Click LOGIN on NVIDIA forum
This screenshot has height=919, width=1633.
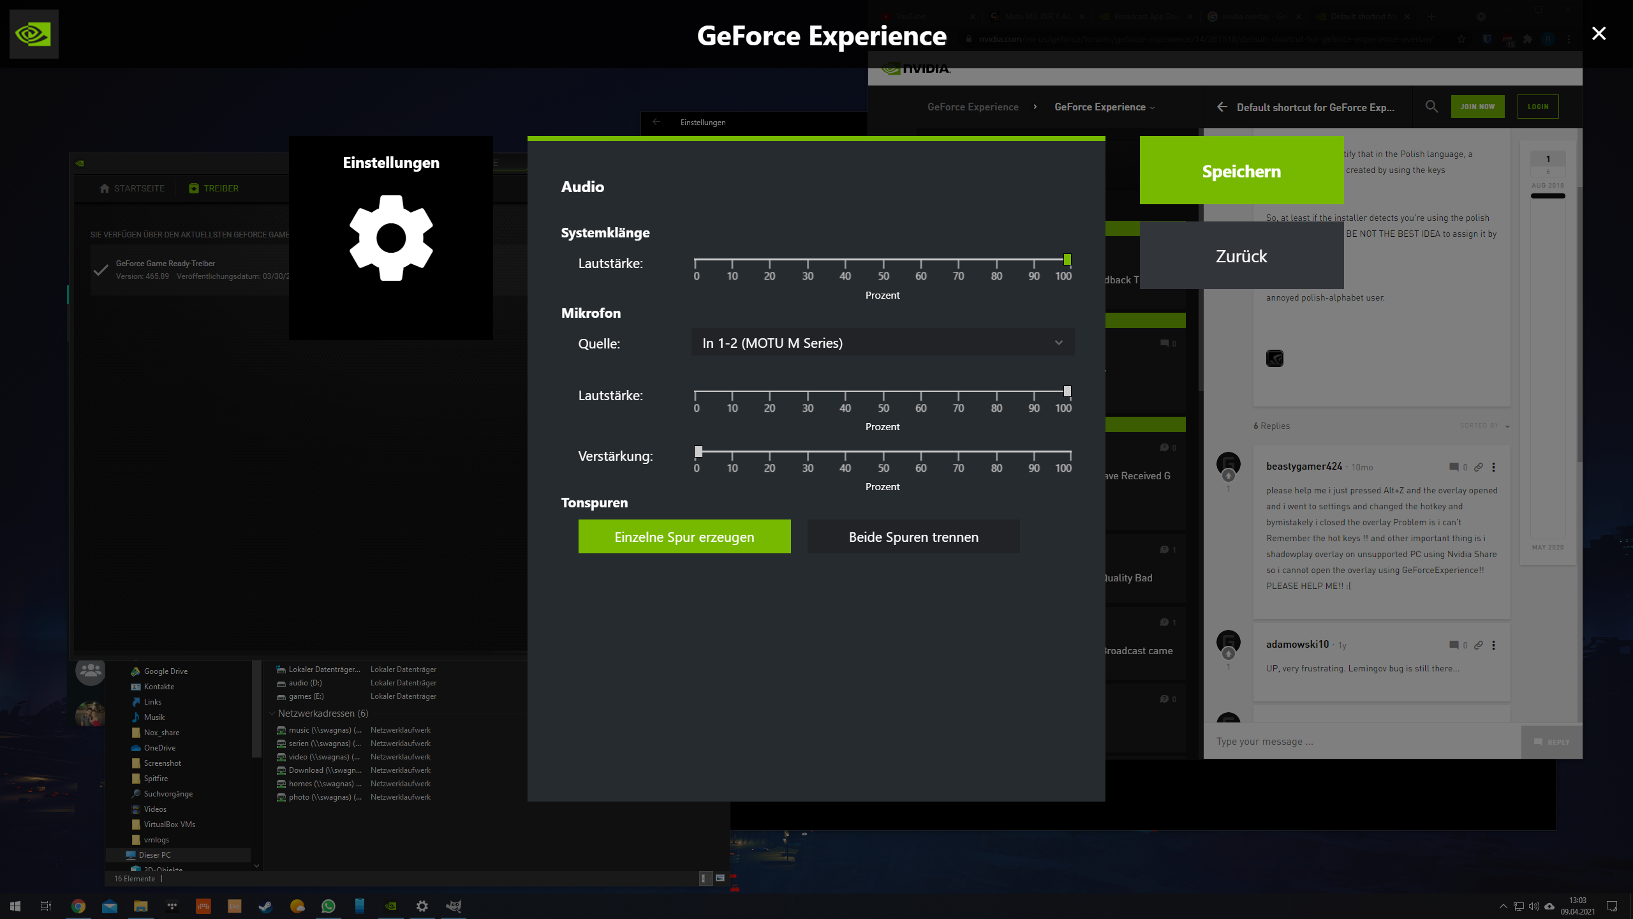click(x=1538, y=107)
